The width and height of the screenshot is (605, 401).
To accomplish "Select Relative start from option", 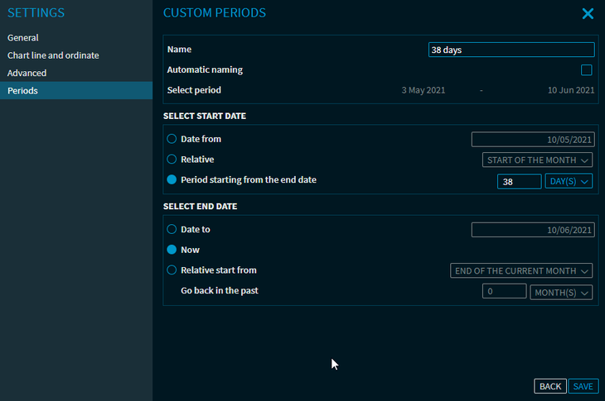I will (x=172, y=270).
